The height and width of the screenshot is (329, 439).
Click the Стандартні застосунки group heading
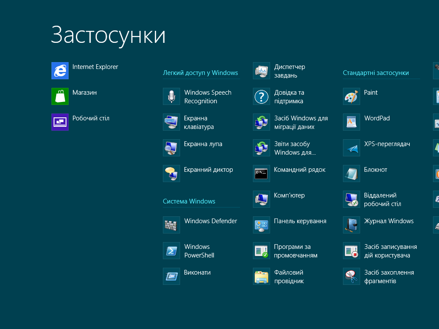point(376,73)
